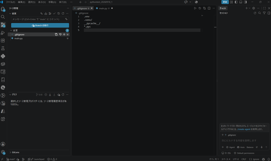The image size is (271, 161).
Task: Click the main* branch in status bar
Action: point(11,159)
